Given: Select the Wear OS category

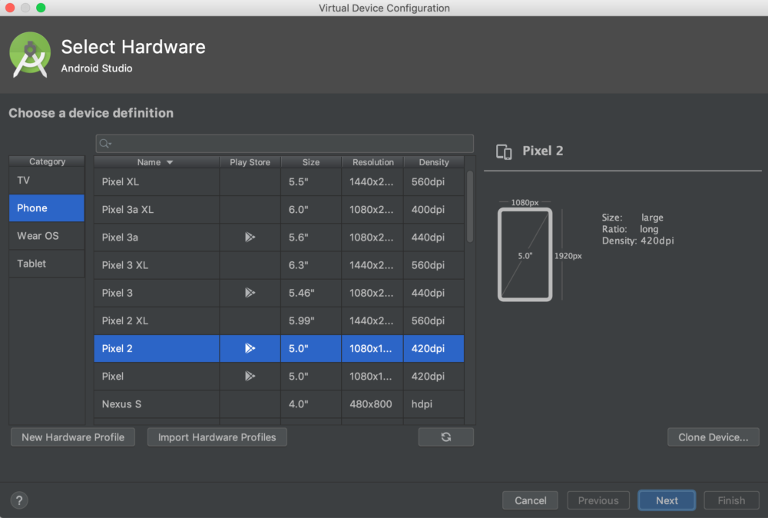Looking at the screenshot, I should [47, 236].
